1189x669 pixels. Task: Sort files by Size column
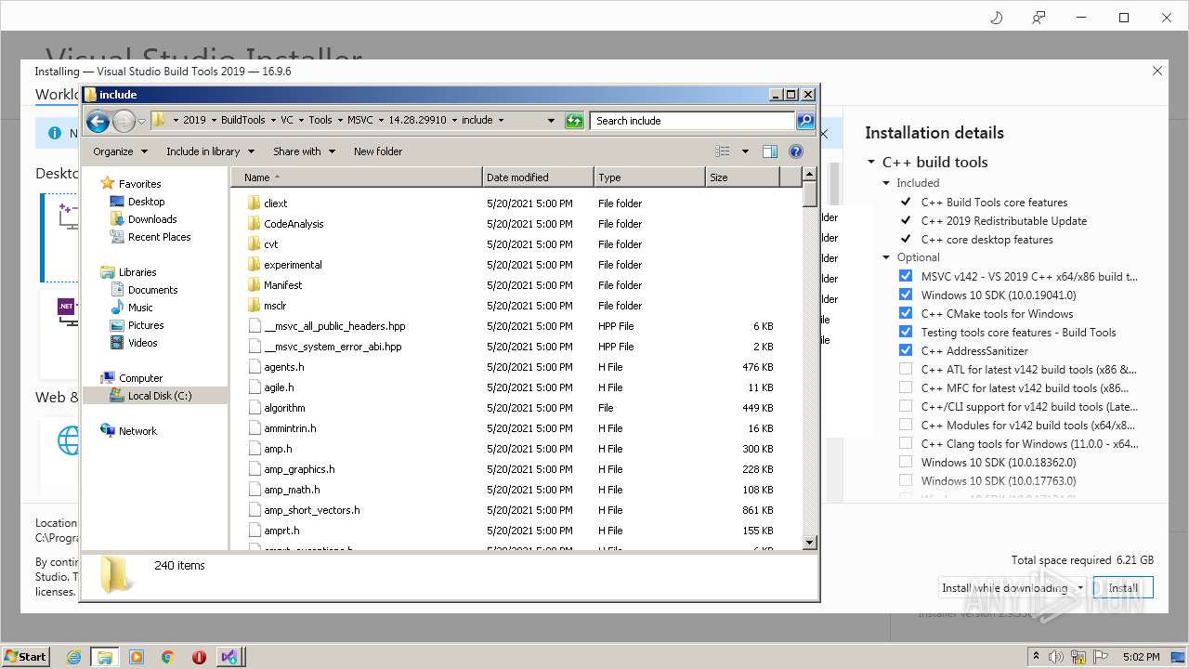coord(742,177)
